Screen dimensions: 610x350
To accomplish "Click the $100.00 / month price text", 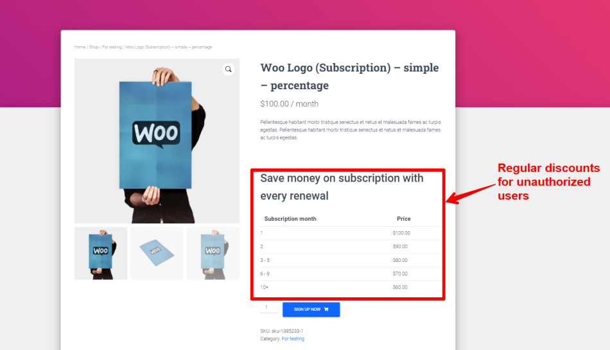I will click(290, 104).
